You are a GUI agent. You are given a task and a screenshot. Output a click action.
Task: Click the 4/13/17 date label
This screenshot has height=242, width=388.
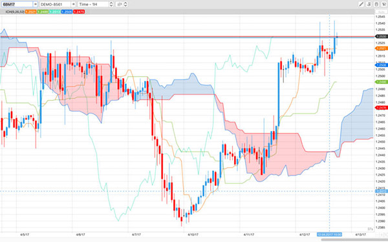tap(361, 234)
